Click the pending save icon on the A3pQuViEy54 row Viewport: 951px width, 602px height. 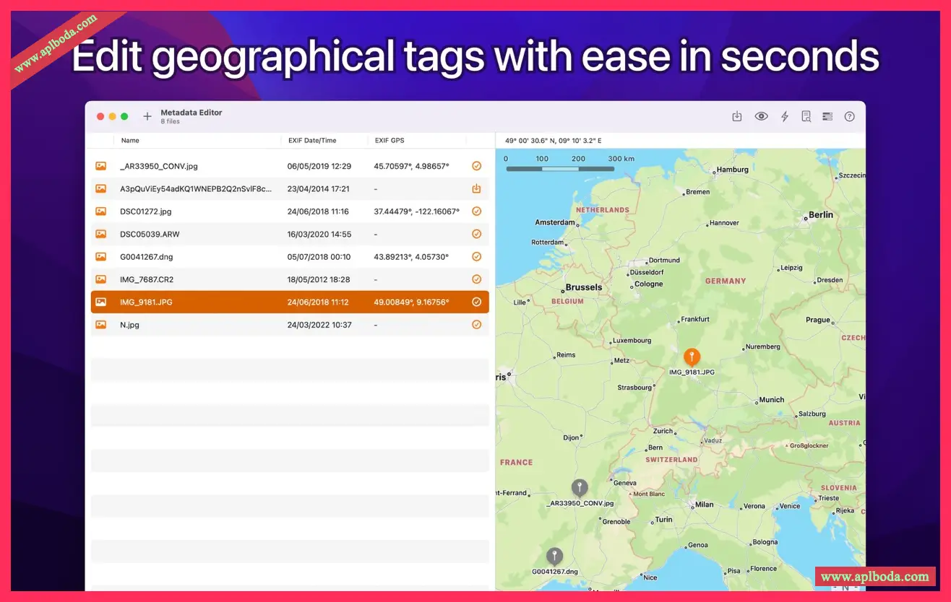476,189
